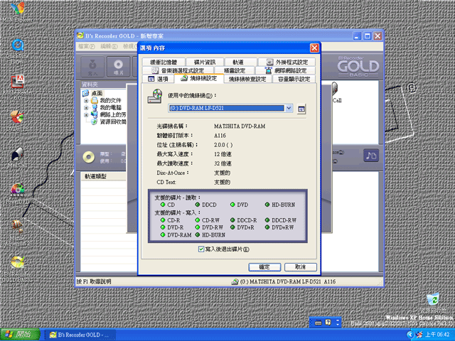Switch to 軌道 tab

[x=240, y=62]
